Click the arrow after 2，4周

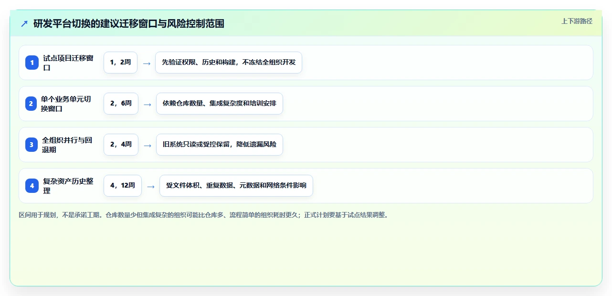(x=148, y=145)
